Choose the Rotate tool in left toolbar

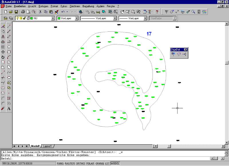tap(3, 57)
